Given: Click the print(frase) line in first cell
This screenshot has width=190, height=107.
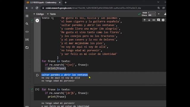Looking at the screenshot, I should (x=57, y=68).
